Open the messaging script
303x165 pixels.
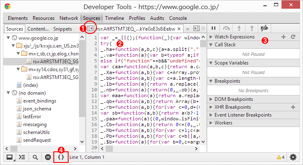point(35,124)
